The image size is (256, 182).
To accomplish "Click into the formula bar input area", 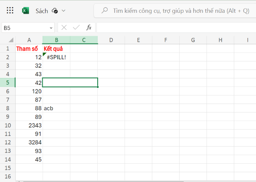I will (x=175, y=28).
